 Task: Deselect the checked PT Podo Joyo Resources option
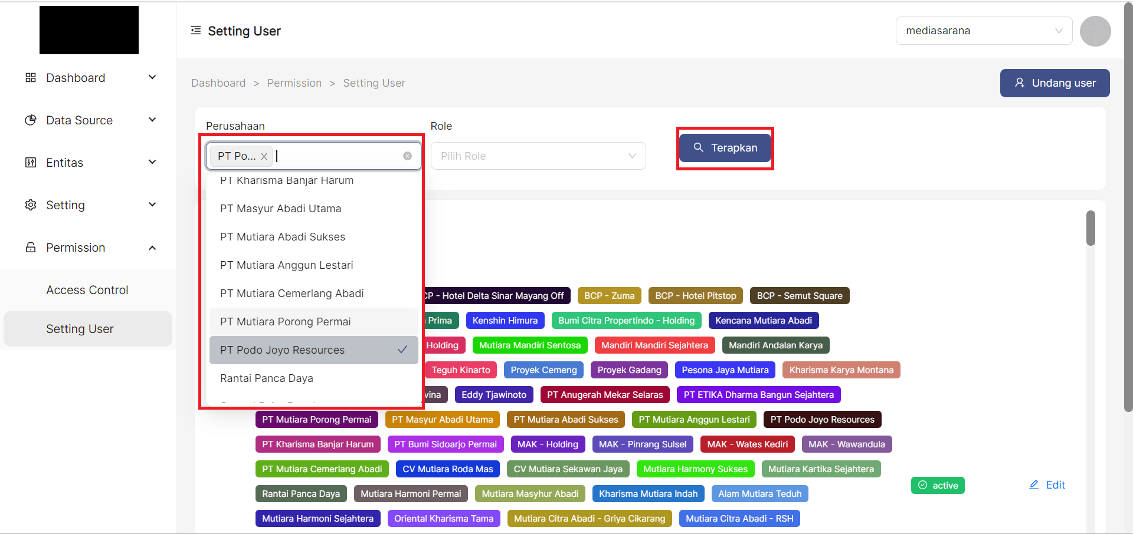[x=313, y=350]
